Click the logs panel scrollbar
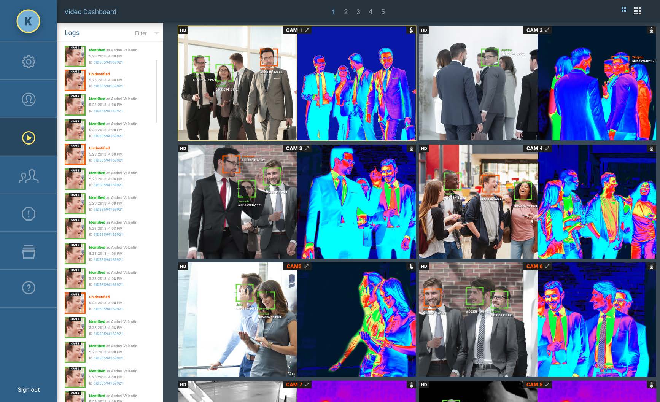 [156, 91]
